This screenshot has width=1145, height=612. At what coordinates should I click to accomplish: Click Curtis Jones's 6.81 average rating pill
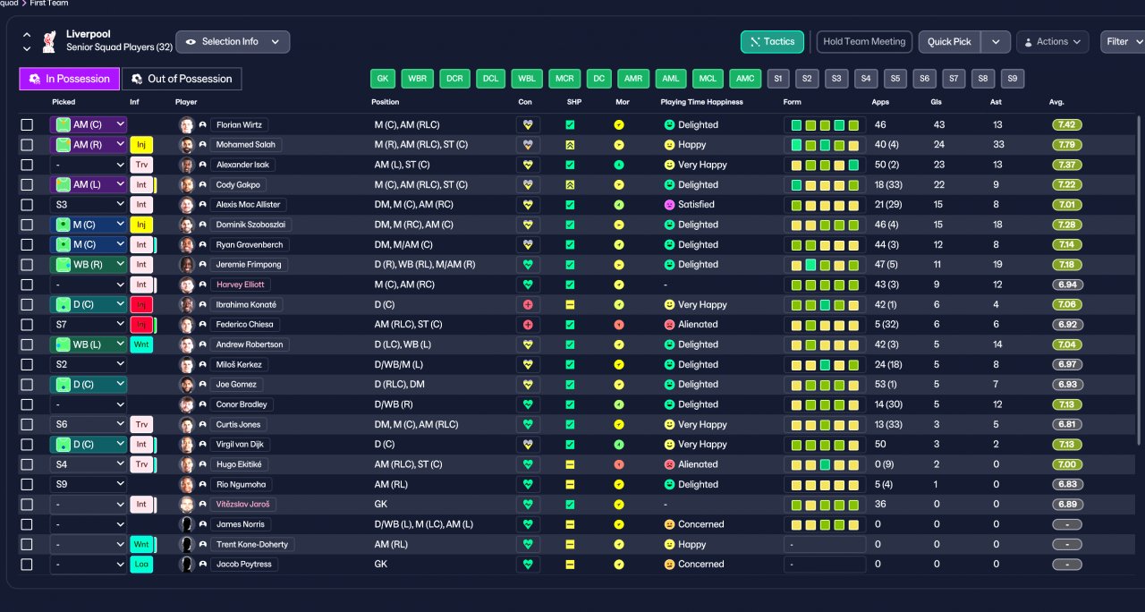point(1067,425)
